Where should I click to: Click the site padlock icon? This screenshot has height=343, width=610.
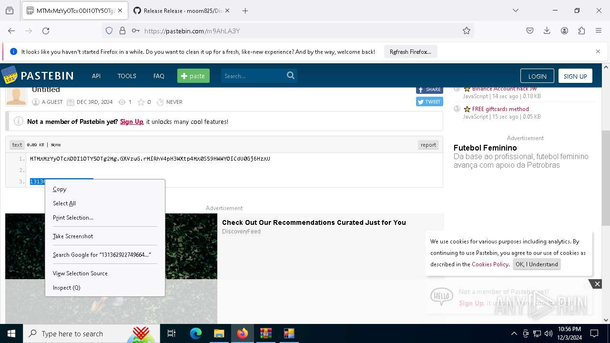(122, 30)
